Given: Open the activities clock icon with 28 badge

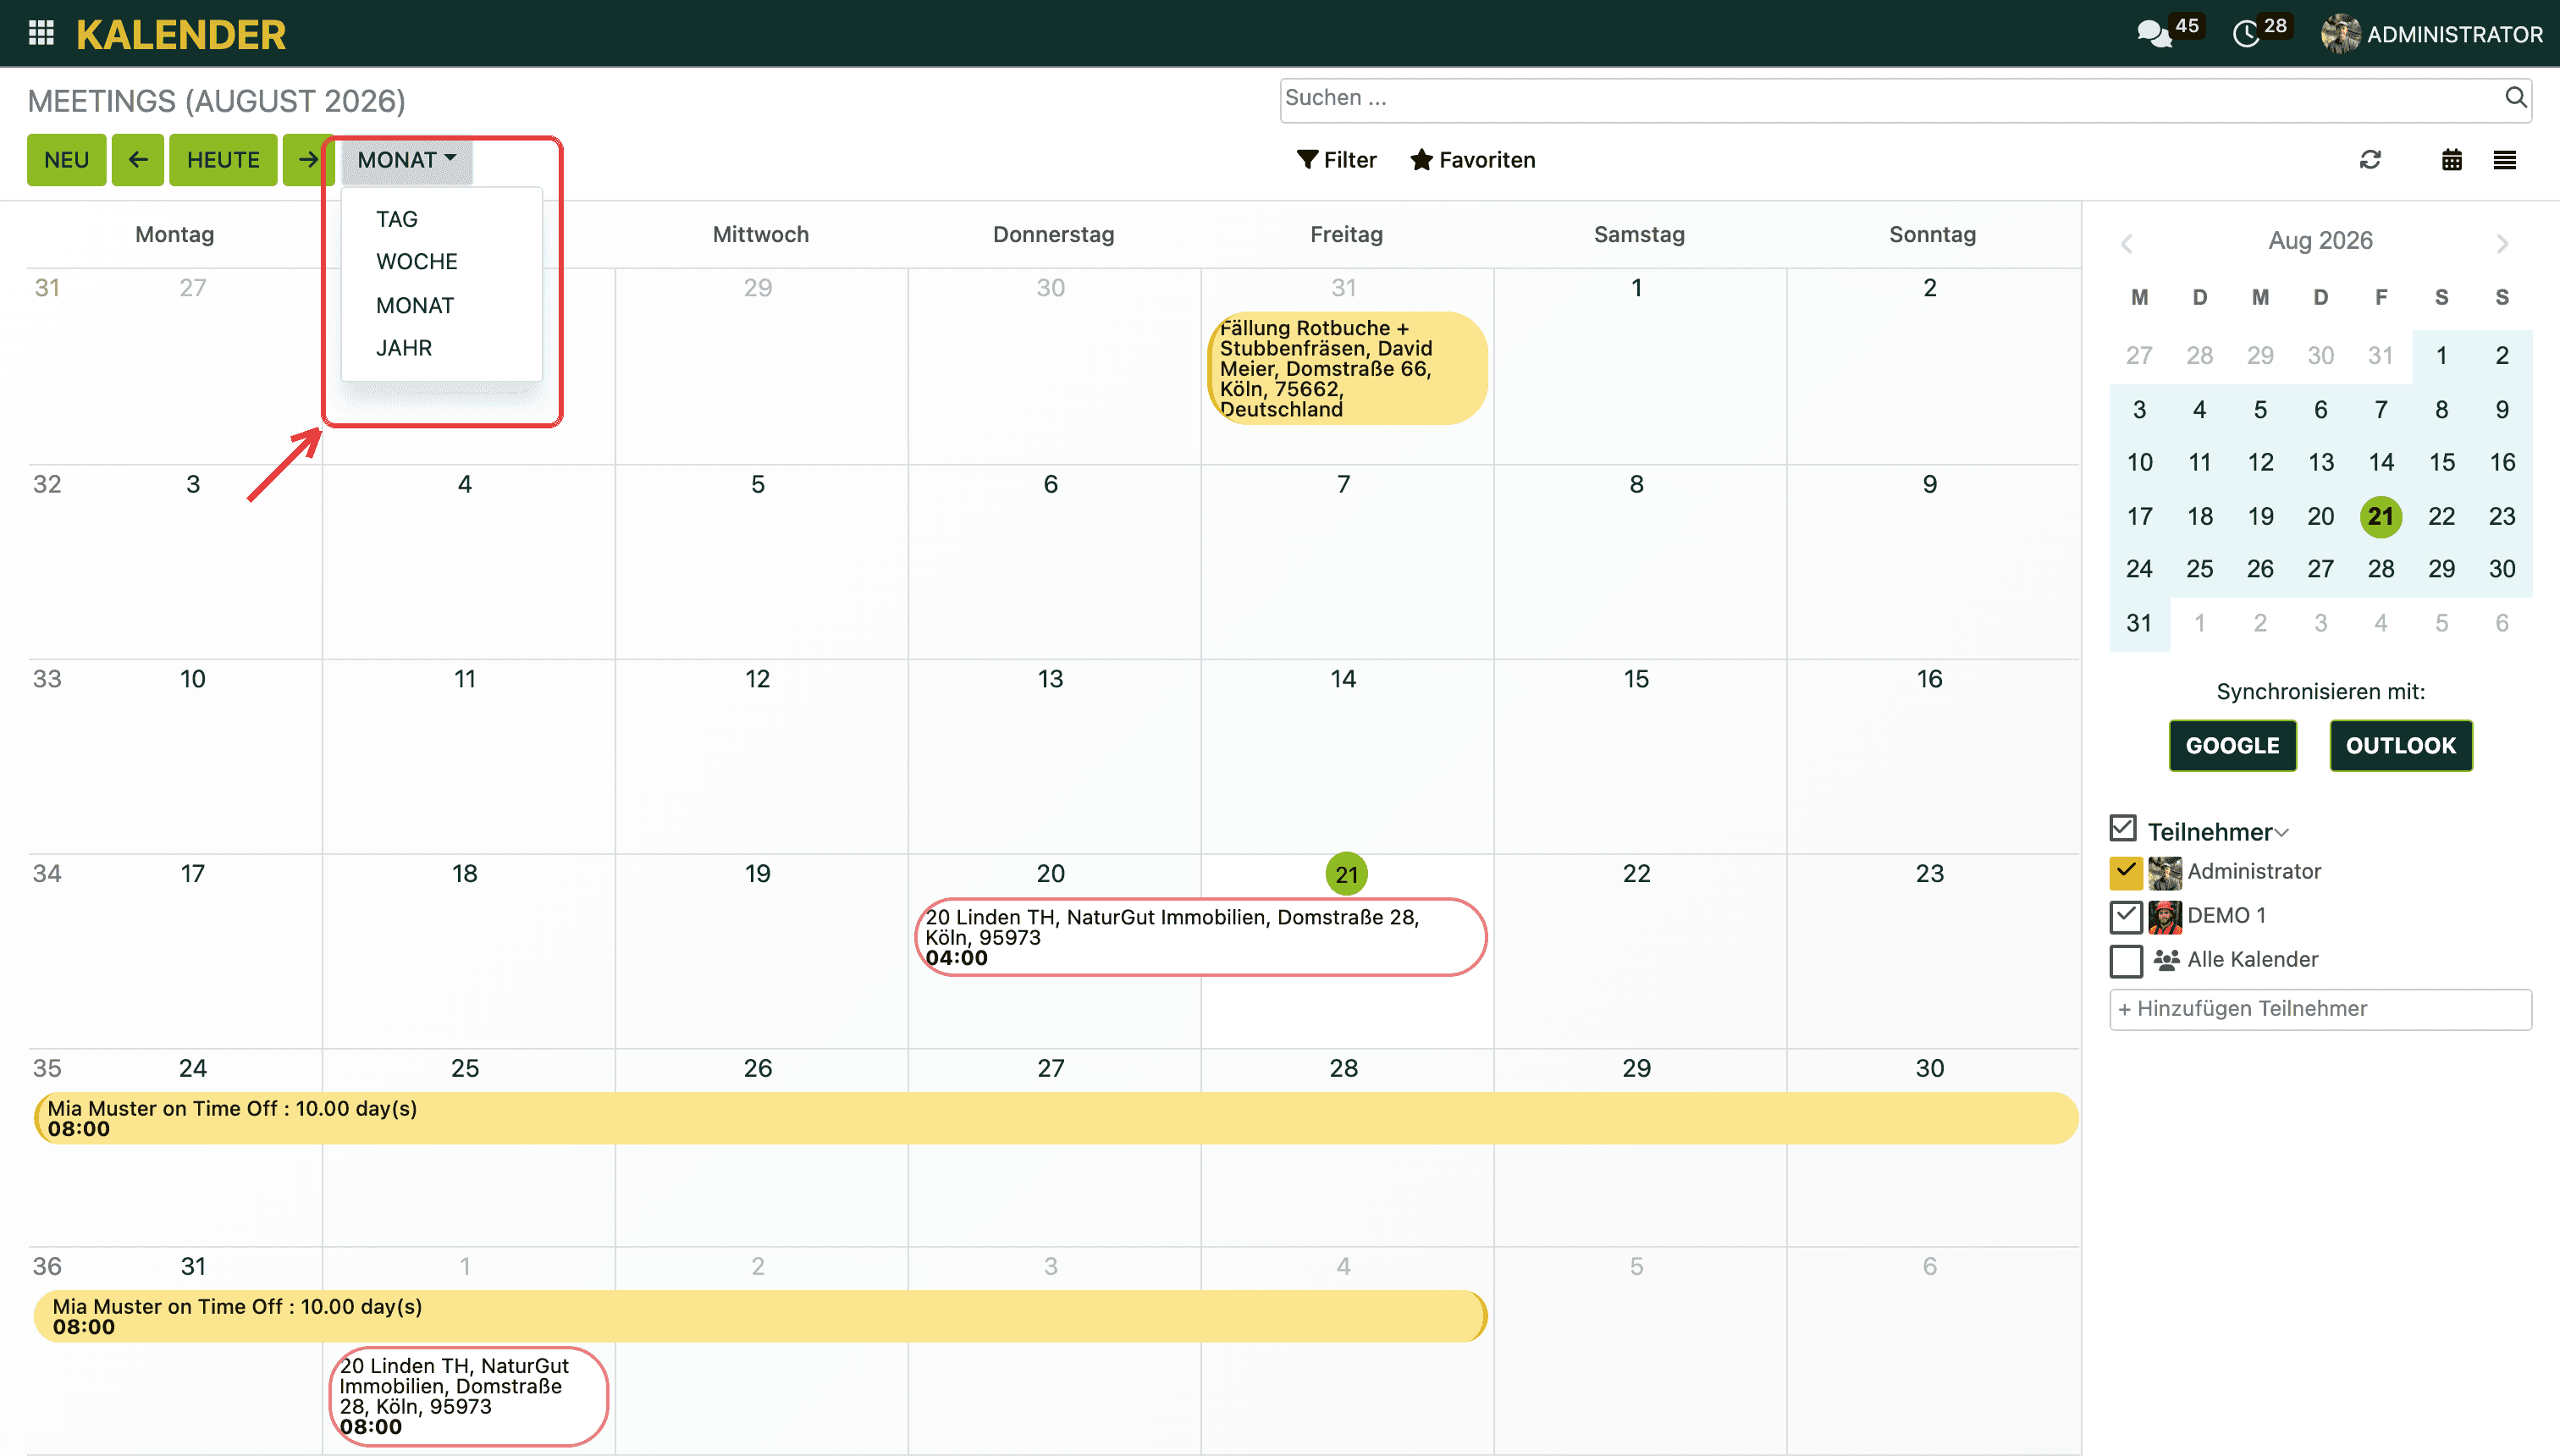Looking at the screenshot, I should pyautogui.click(x=2245, y=35).
